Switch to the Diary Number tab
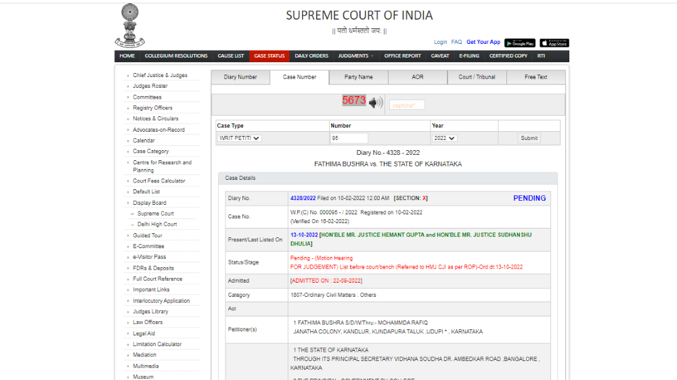The width and height of the screenshot is (677, 380). (x=240, y=77)
